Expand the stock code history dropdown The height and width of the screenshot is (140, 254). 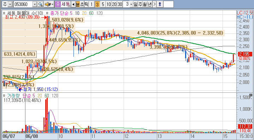35,4
